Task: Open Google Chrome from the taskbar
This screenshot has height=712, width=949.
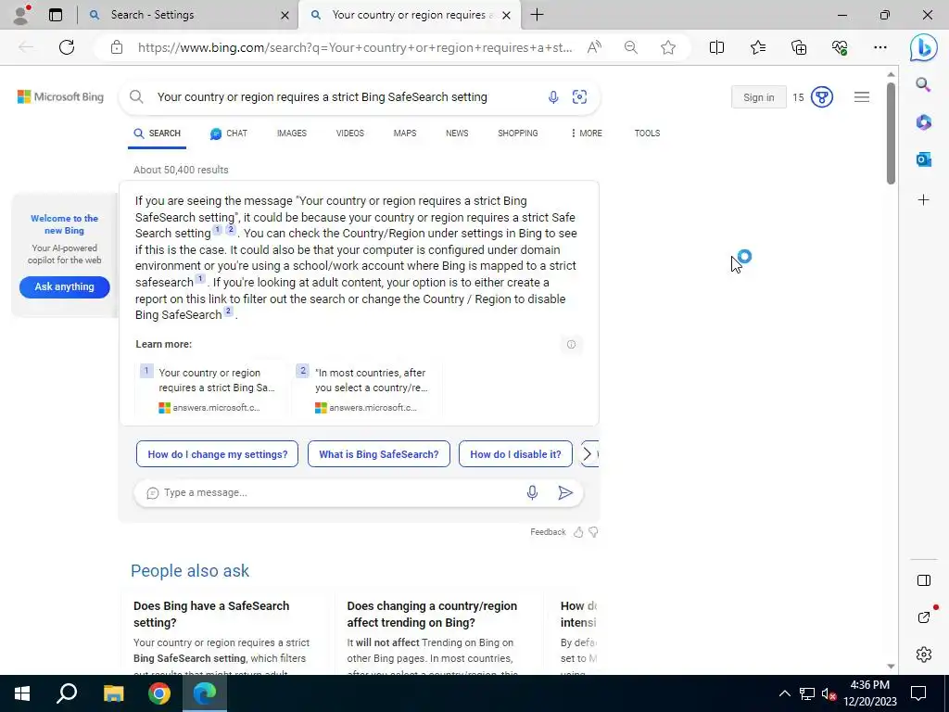Action: (x=159, y=693)
